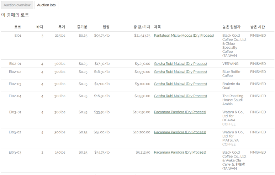
Task: Select lot ID EI02-01
Action: 15,64
